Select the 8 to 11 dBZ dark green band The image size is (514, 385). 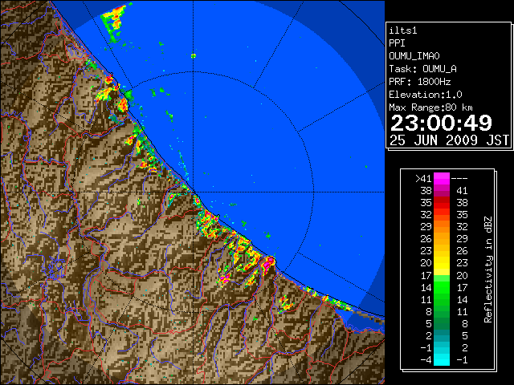(442, 311)
